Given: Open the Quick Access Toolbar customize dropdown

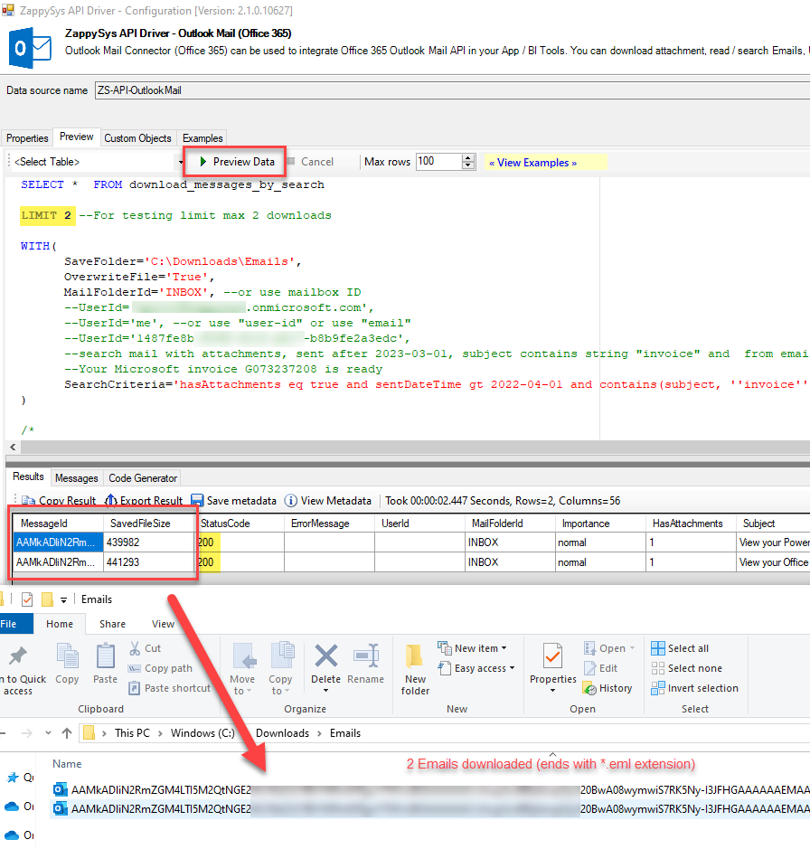Looking at the screenshot, I should (63, 600).
